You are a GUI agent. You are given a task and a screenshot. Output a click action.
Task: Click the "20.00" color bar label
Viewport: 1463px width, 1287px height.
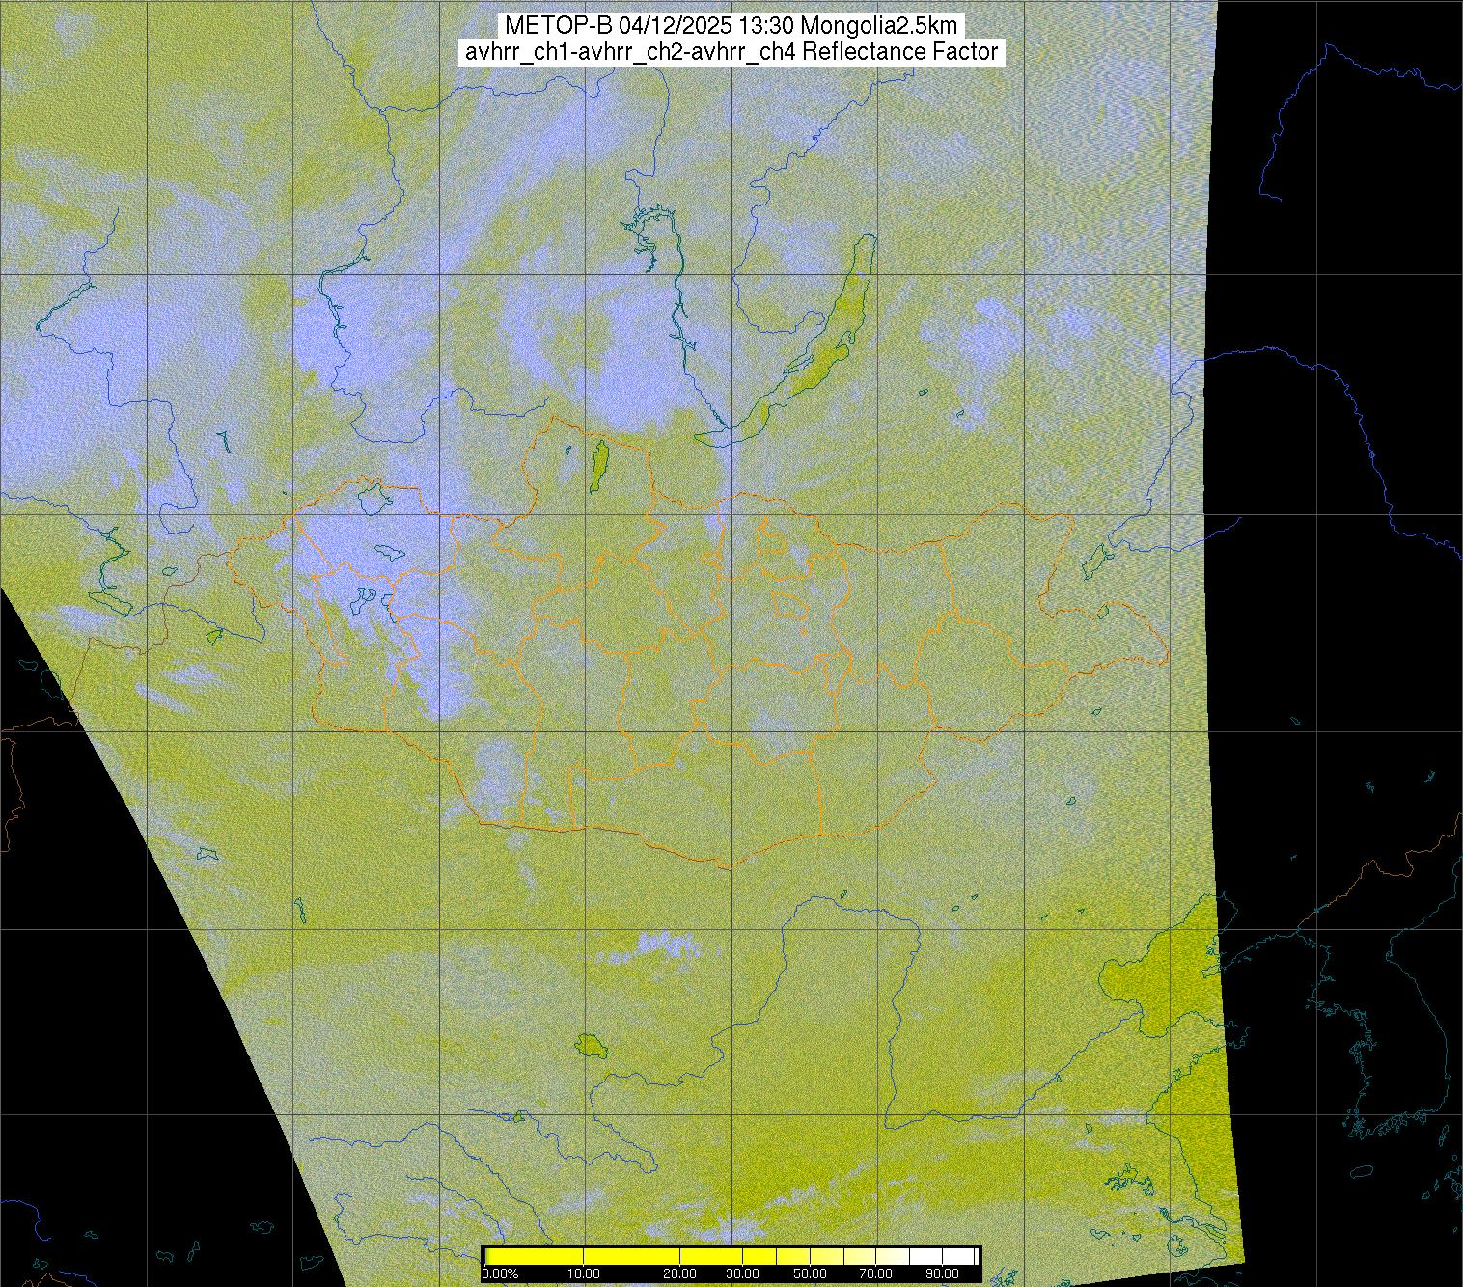tap(680, 1273)
